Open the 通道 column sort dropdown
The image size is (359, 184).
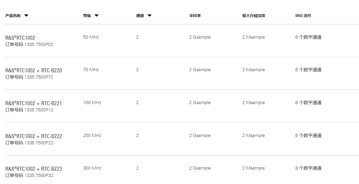[149, 16]
